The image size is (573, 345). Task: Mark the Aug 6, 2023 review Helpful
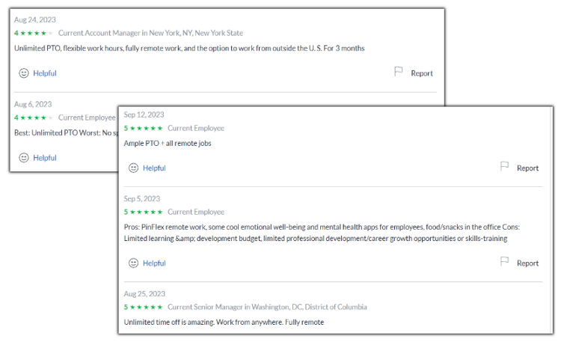pos(45,157)
